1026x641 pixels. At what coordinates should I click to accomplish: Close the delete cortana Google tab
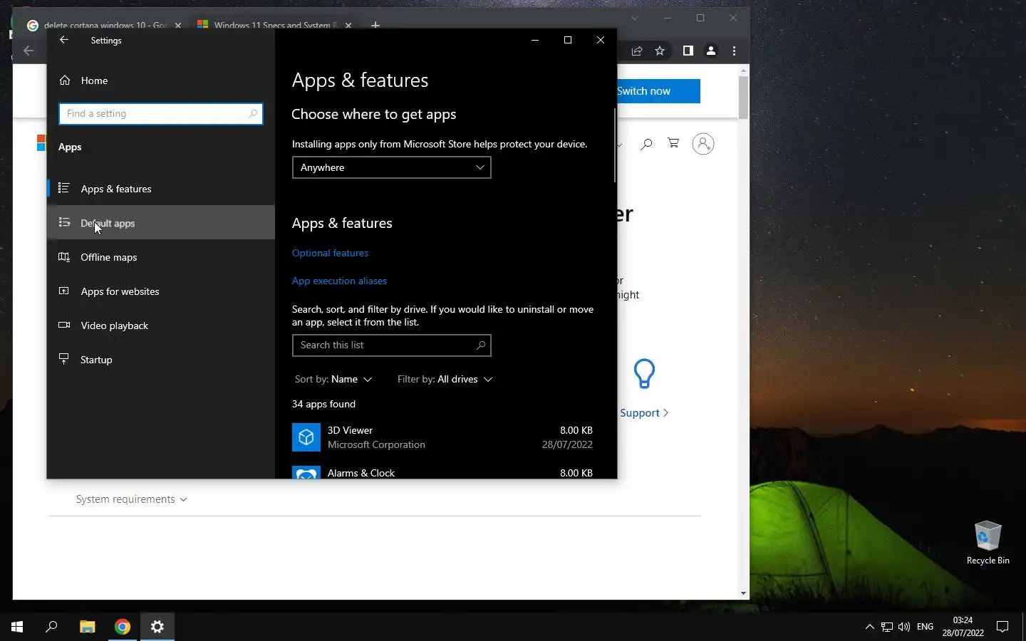click(178, 25)
